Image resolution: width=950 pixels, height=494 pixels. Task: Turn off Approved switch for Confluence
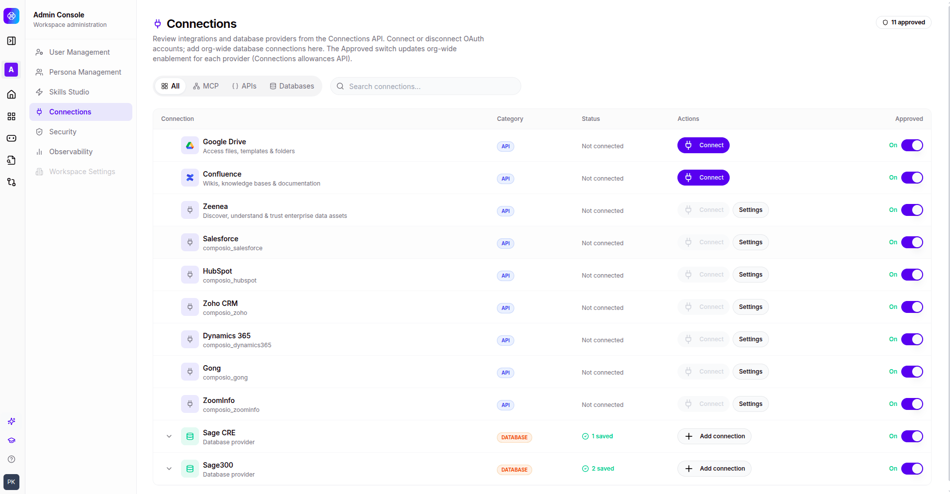(912, 178)
